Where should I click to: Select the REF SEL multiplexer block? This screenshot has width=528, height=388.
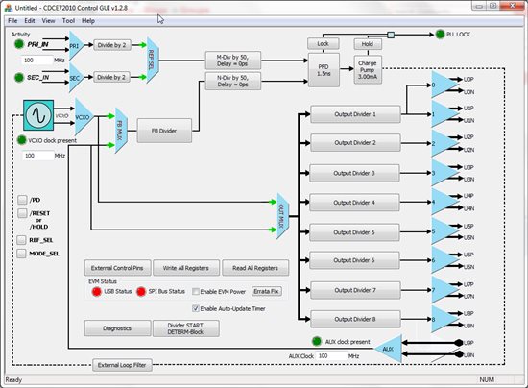click(x=153, y=61)
